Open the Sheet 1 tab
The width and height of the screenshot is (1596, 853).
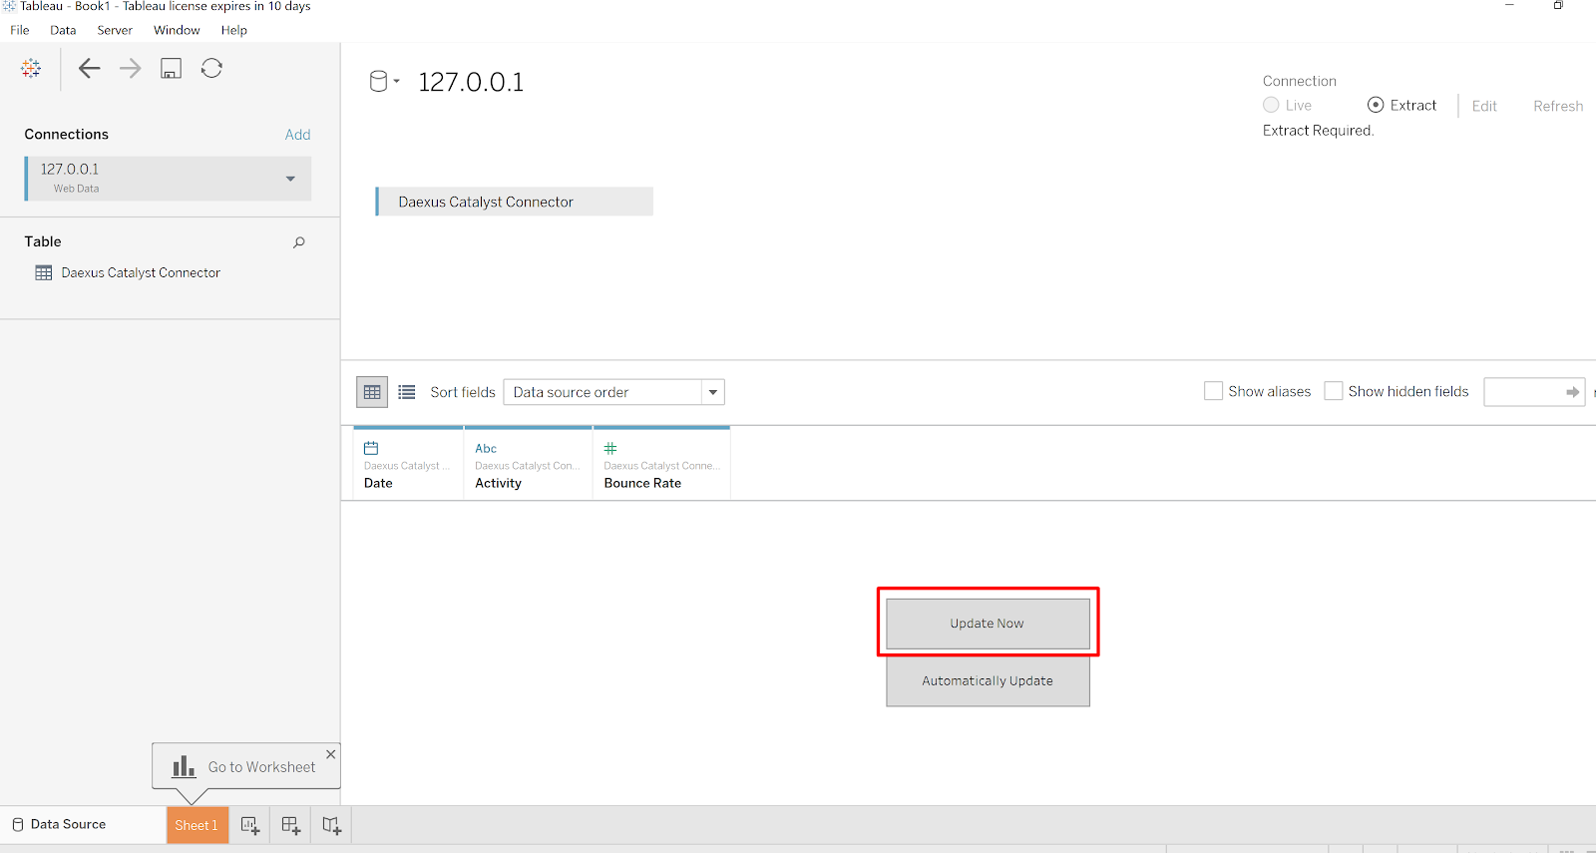point(198,825)
